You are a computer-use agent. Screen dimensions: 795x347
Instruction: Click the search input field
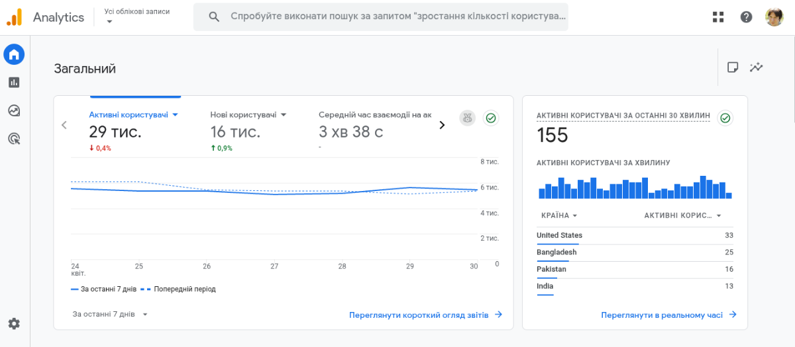pyautogui.click(x=397, y=17)
